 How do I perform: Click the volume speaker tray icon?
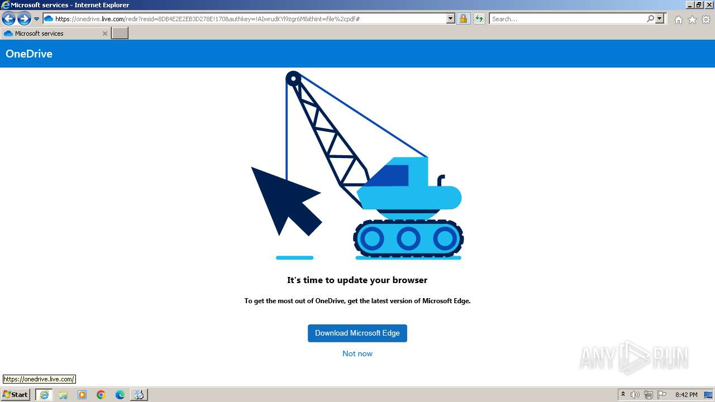(635, 395)
